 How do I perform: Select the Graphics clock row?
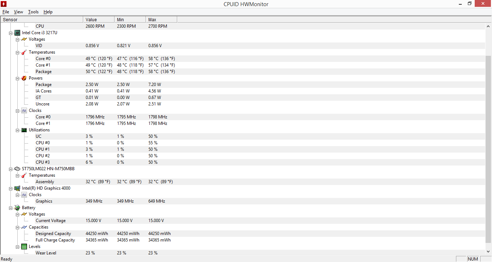tap(243, 201)
